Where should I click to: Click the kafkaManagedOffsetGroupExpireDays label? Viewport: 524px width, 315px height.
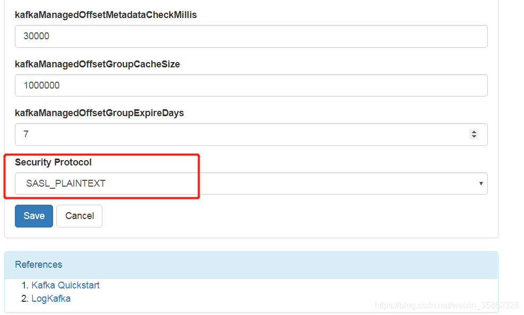tap(99, 113)
